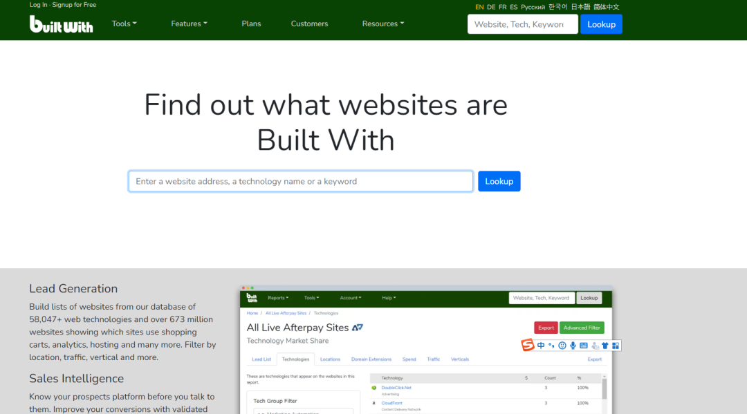Click the person icon on the Sogou toolbar
This screenshot has height=414, width=747.
tap(595, 346)
